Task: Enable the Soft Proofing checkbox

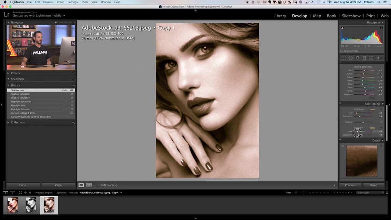Action: (99, 185)
